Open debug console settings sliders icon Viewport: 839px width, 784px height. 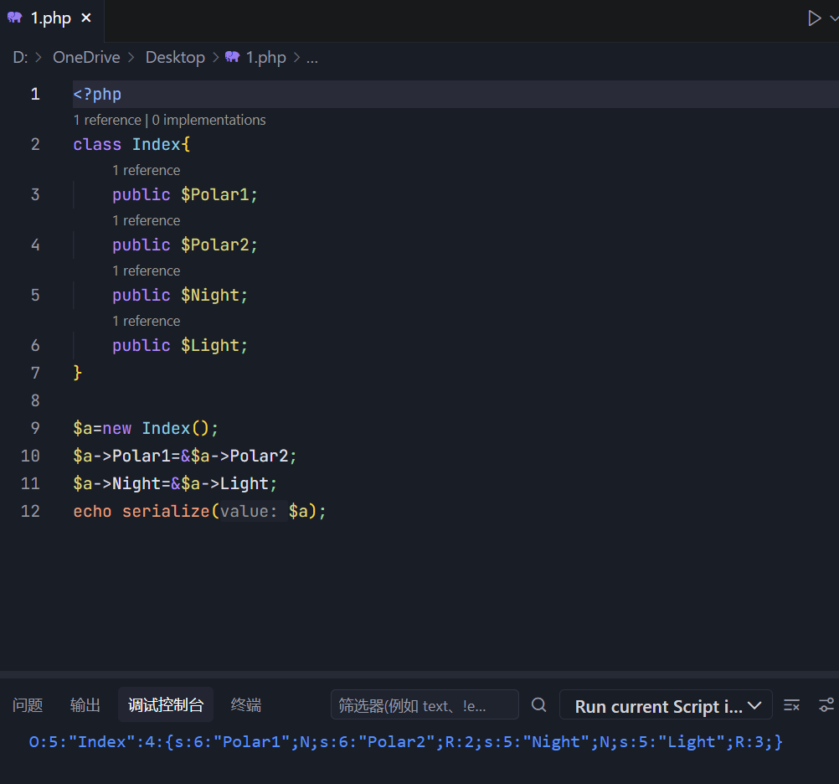(826, 705)
